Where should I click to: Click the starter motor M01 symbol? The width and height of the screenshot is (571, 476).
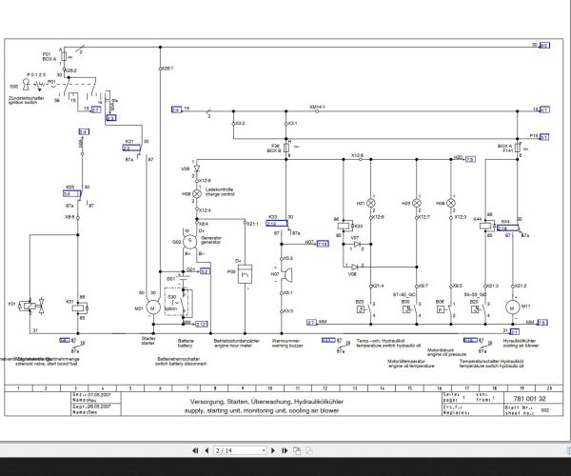[x=153, y=308]
